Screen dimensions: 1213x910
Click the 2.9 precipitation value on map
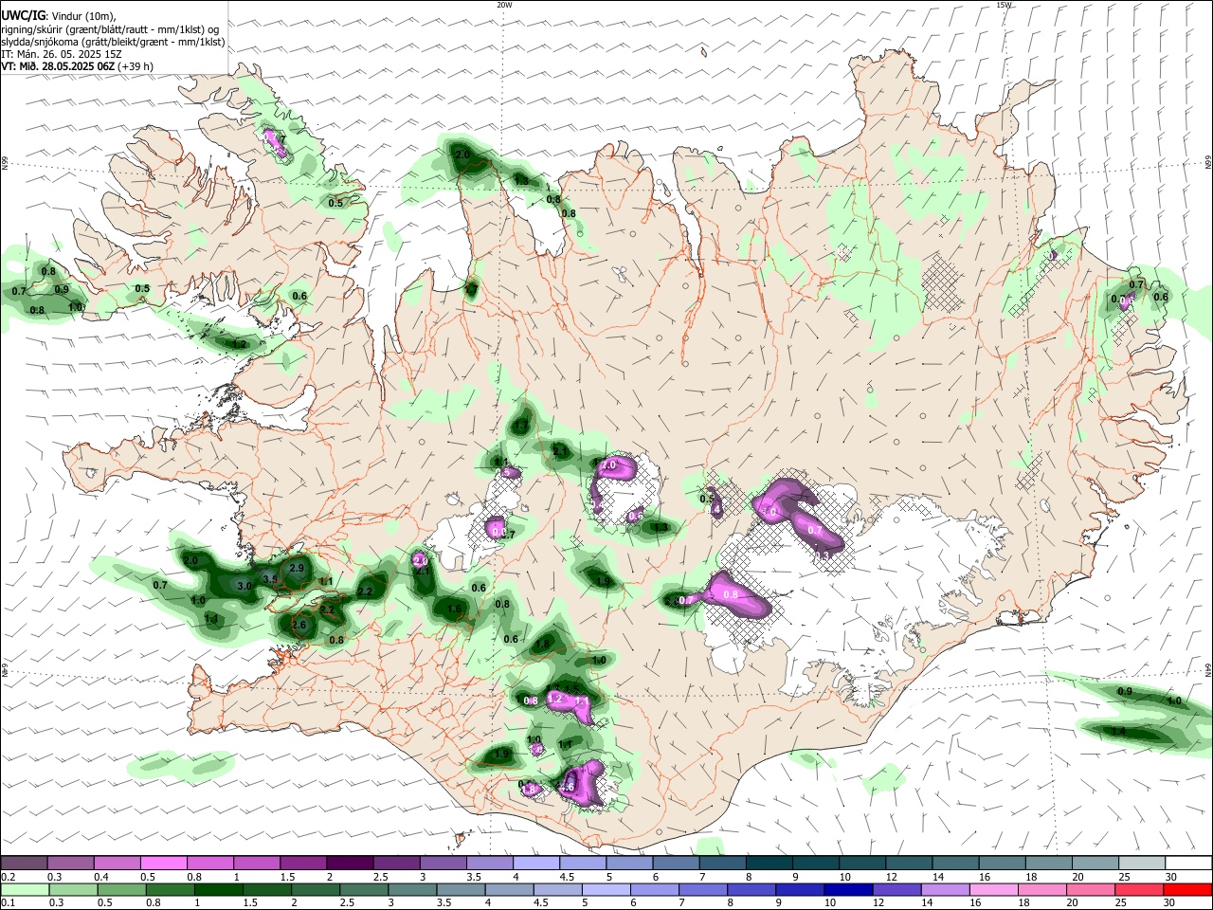pos(297,568)
